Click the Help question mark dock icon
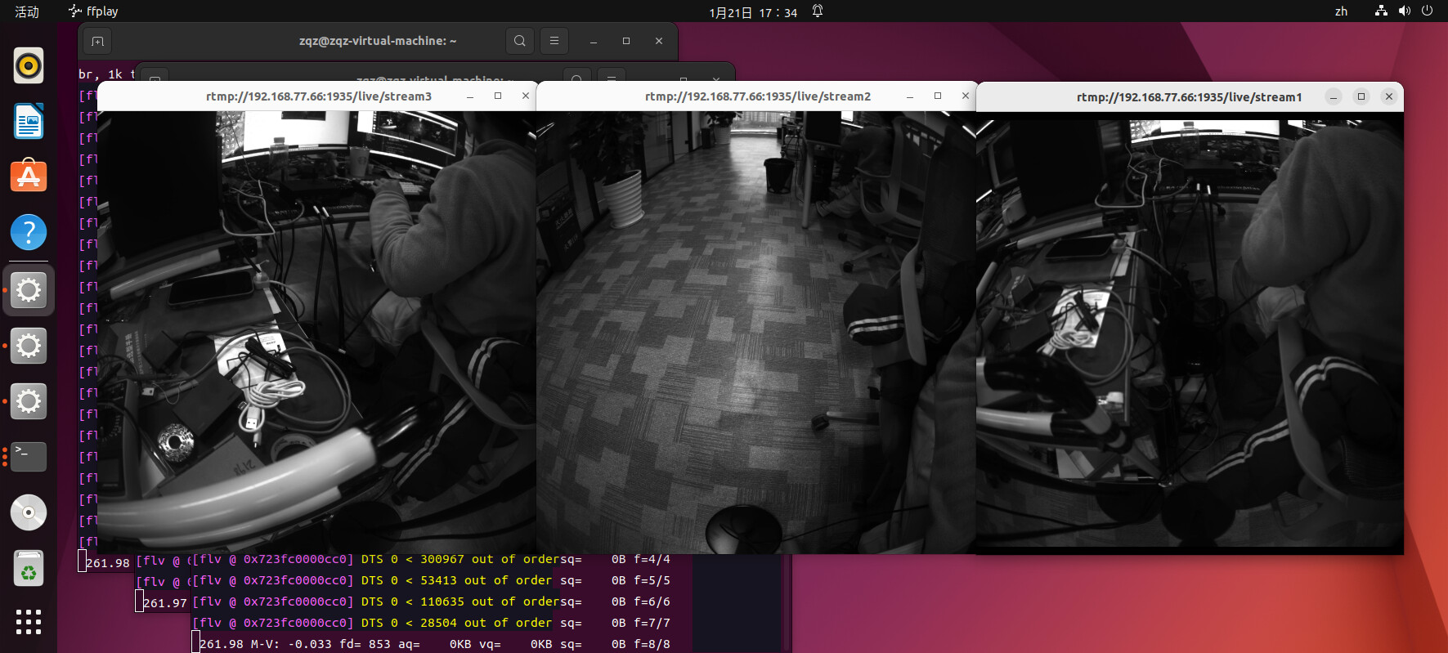 point(29,233)
